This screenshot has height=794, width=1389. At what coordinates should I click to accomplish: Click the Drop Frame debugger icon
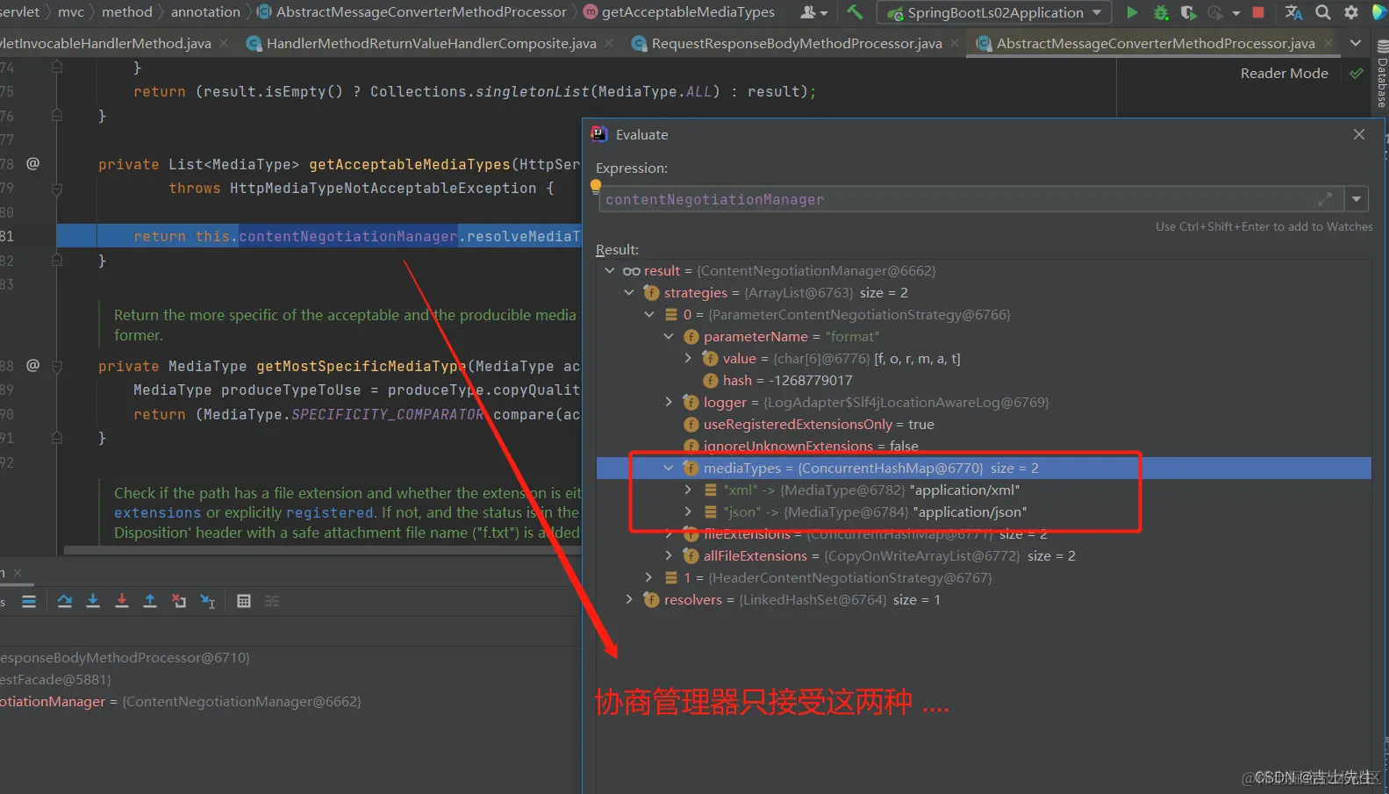tap(179, 601)
